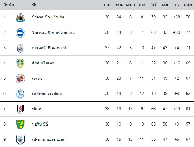Screen dimensions: 194x147
Task: Click the Fulham club crest
Action: click(x=21, y=109)
